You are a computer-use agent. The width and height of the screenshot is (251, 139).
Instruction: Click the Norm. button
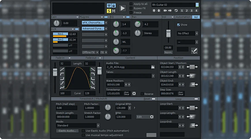click(x=168, y=52)
